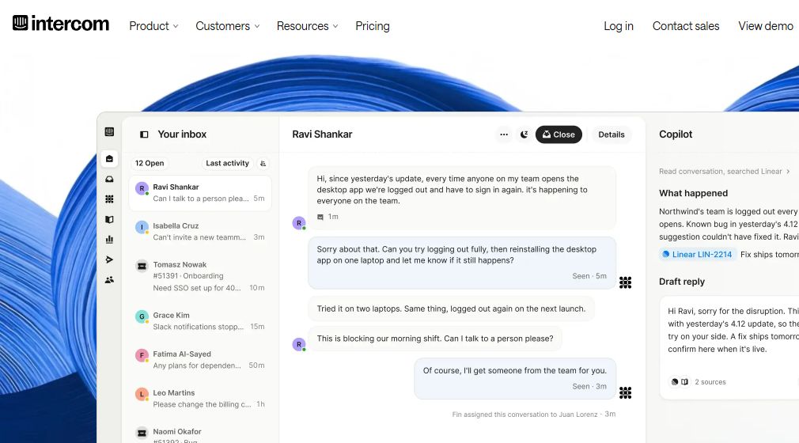Click the Log in link
The height and width of the screenshot is (443, 799).
tap(619, 26)
